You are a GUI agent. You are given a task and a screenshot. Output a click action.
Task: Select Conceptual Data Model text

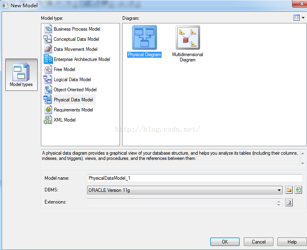coord(77,39)
